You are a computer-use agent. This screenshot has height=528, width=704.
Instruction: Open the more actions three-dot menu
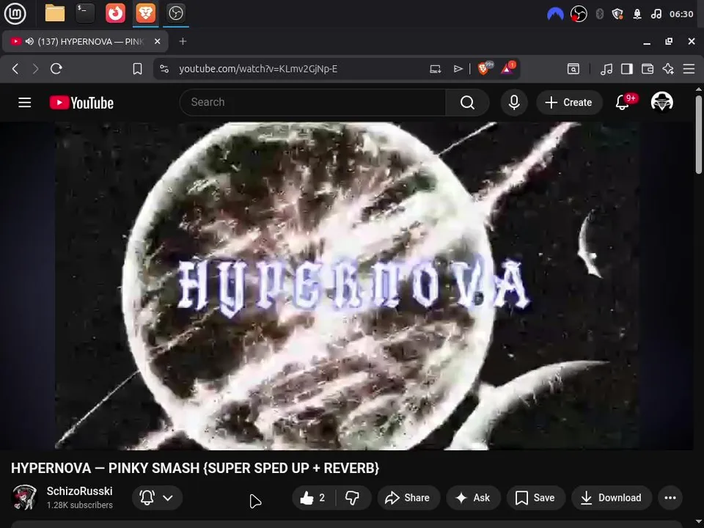[670, 497]
